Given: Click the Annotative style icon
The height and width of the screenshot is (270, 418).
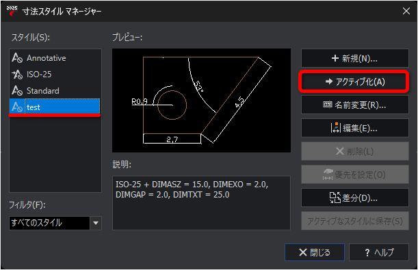Looking at the screenshot, I should click(x=17, y=58).
